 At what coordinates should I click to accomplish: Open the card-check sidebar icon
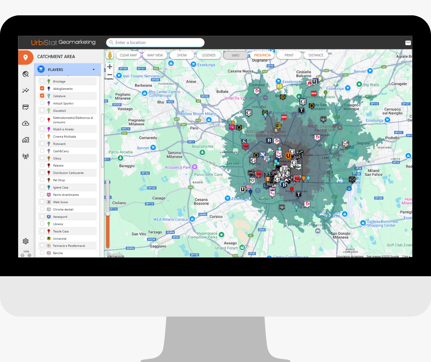26,107
